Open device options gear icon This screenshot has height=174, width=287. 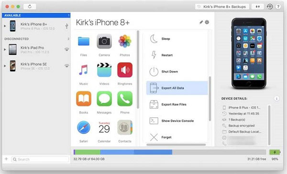(x=207, y=22)
